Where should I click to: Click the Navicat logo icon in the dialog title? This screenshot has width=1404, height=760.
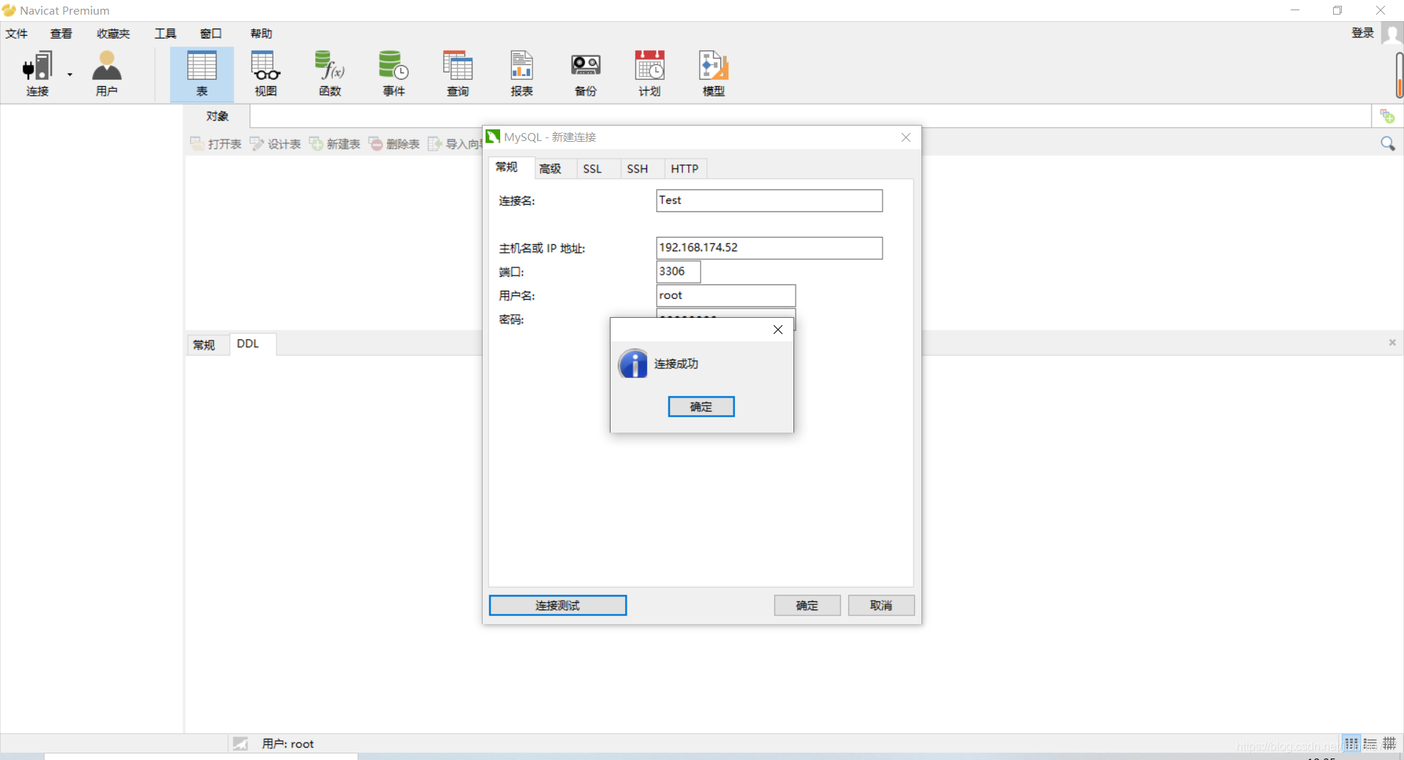pyautogui.click(x=494, y=137)
